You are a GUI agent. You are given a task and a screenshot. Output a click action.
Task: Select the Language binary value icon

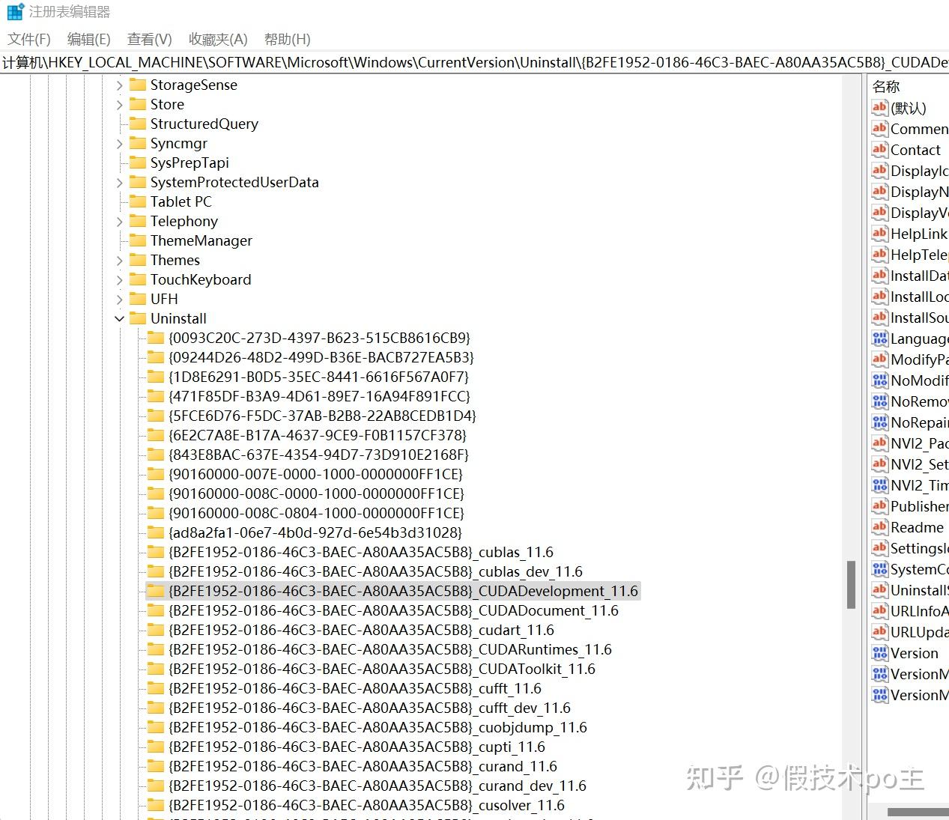point(879,338)
